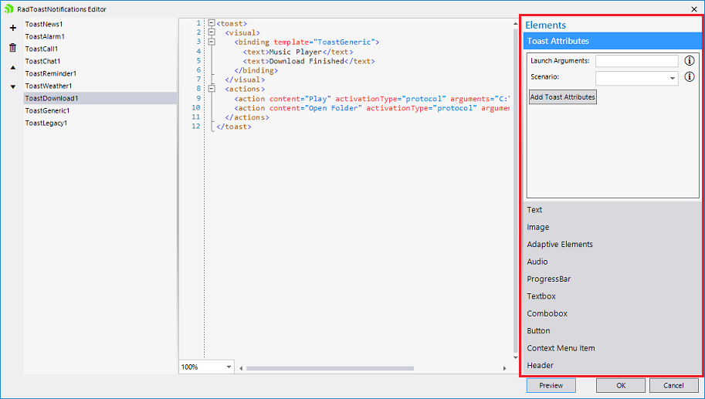Screen dimensions: 705x399
Task: Click the "Play" content value on line 9
Action: [x=318, y=99]
